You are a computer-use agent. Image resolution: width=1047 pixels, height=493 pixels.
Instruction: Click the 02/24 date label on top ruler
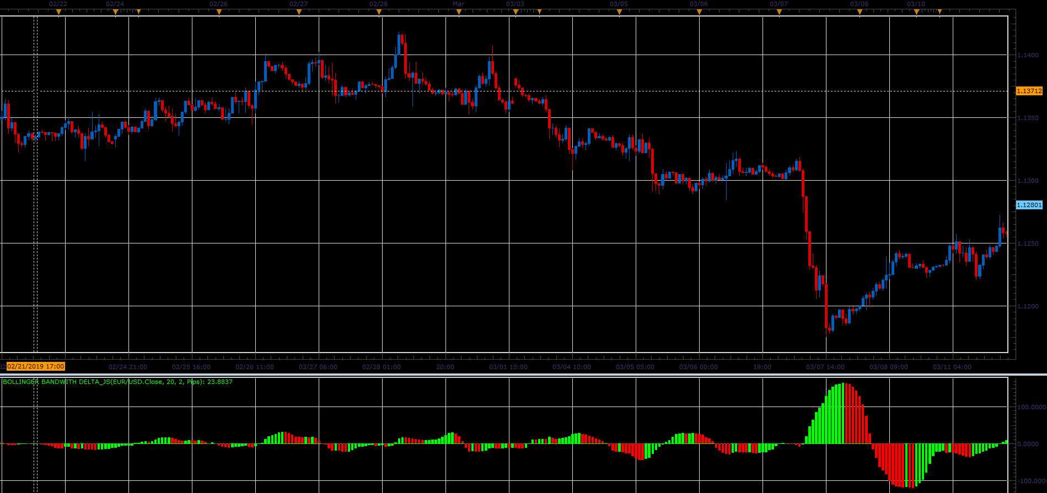[115, 4]
